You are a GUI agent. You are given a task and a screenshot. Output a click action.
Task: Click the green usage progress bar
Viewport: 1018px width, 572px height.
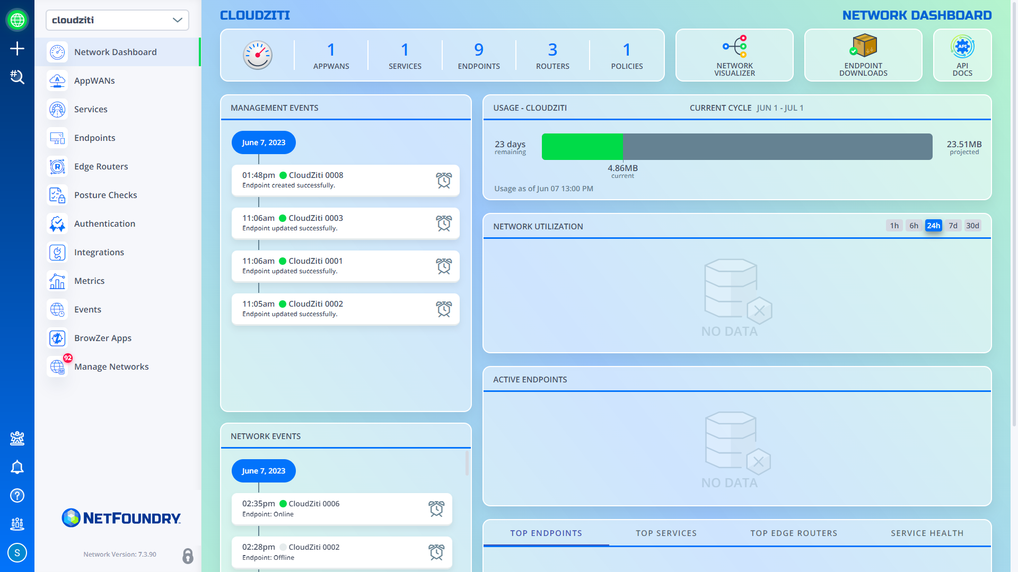click(582, 147)
